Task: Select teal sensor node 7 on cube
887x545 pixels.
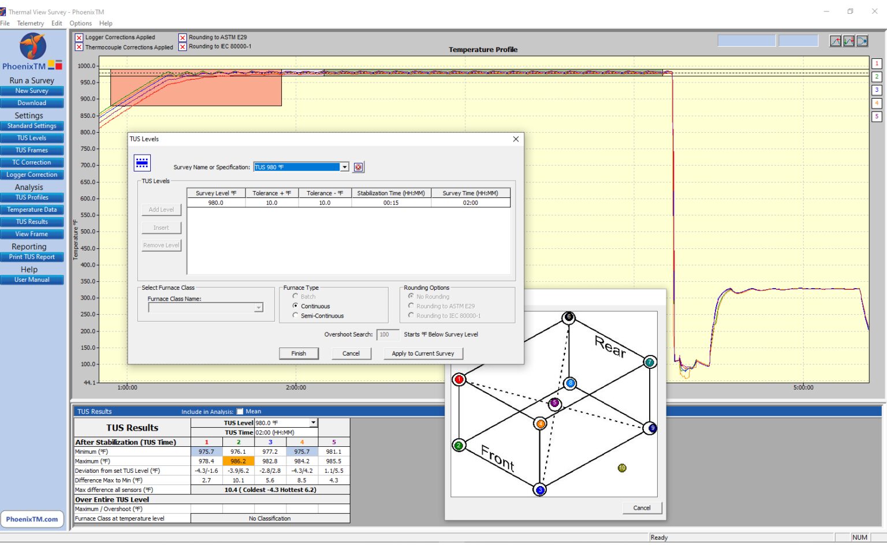Action: (x=650, y=362)
